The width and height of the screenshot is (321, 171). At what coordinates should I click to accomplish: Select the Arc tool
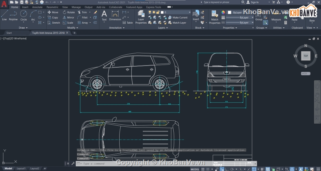[x=33, y=16]
